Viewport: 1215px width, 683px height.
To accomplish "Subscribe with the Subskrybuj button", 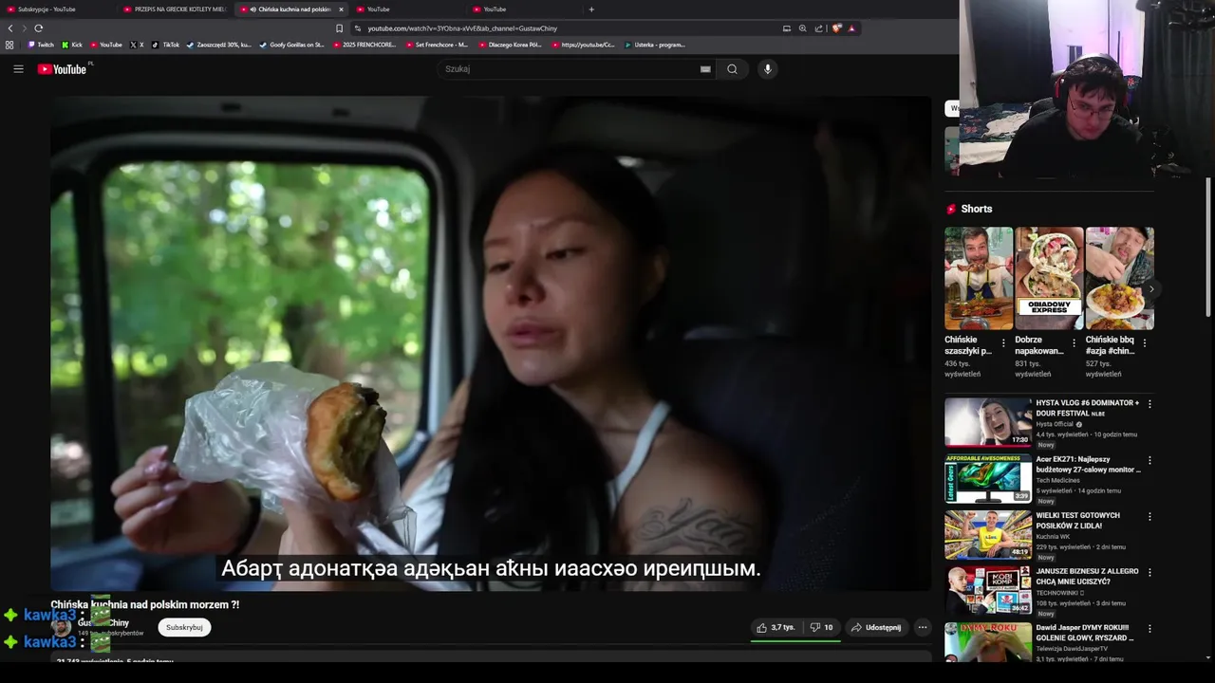I will 184,627.
